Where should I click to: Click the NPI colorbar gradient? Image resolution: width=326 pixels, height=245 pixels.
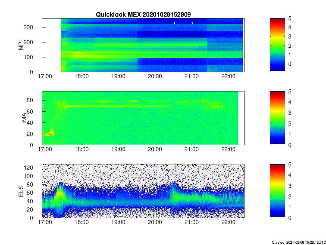click(x=277, y=45)
